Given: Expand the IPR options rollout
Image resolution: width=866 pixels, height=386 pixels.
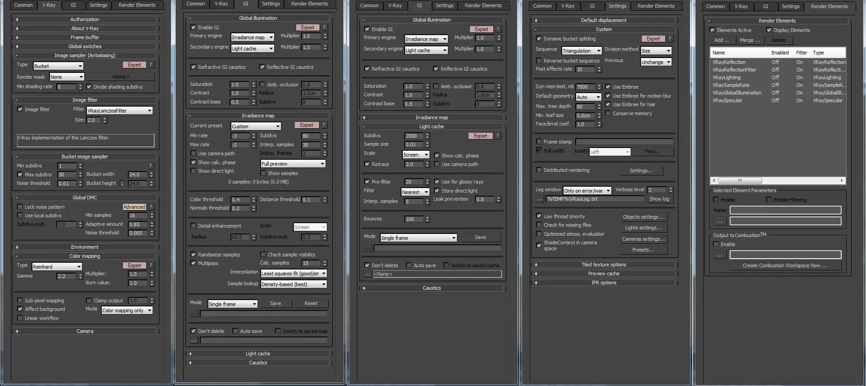Looking at the screenshot, I should click(603, 283).
